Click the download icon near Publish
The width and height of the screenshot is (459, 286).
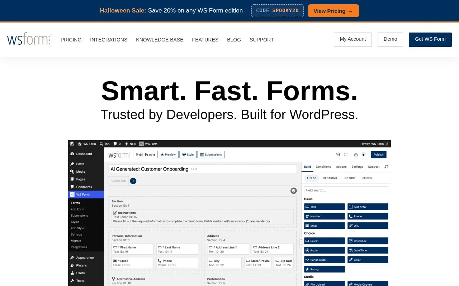(364, 154)
